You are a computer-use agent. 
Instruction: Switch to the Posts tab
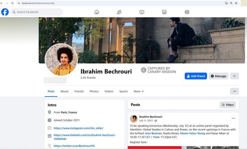[51, 91]
